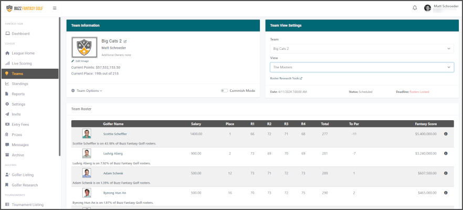Open the Roster Research Tools link

pyautogui.click(x=286, y=79)
